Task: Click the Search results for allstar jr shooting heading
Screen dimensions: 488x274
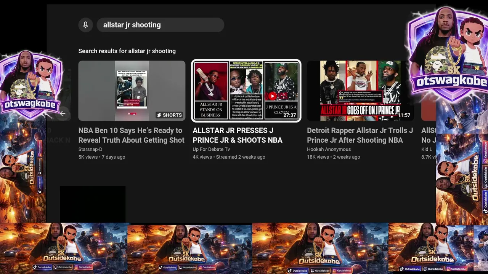Action: click(127, 51)
